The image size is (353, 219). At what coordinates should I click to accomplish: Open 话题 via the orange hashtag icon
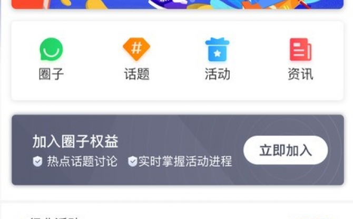pyautogui.click(x=136, y=49)
